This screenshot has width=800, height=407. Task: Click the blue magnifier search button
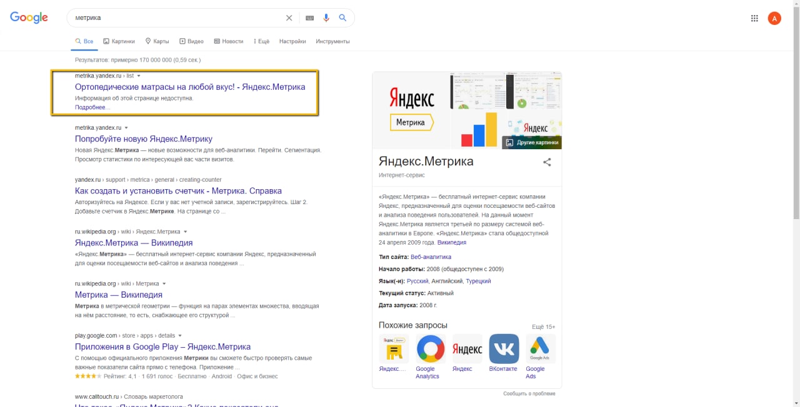[x=342, y=18]
